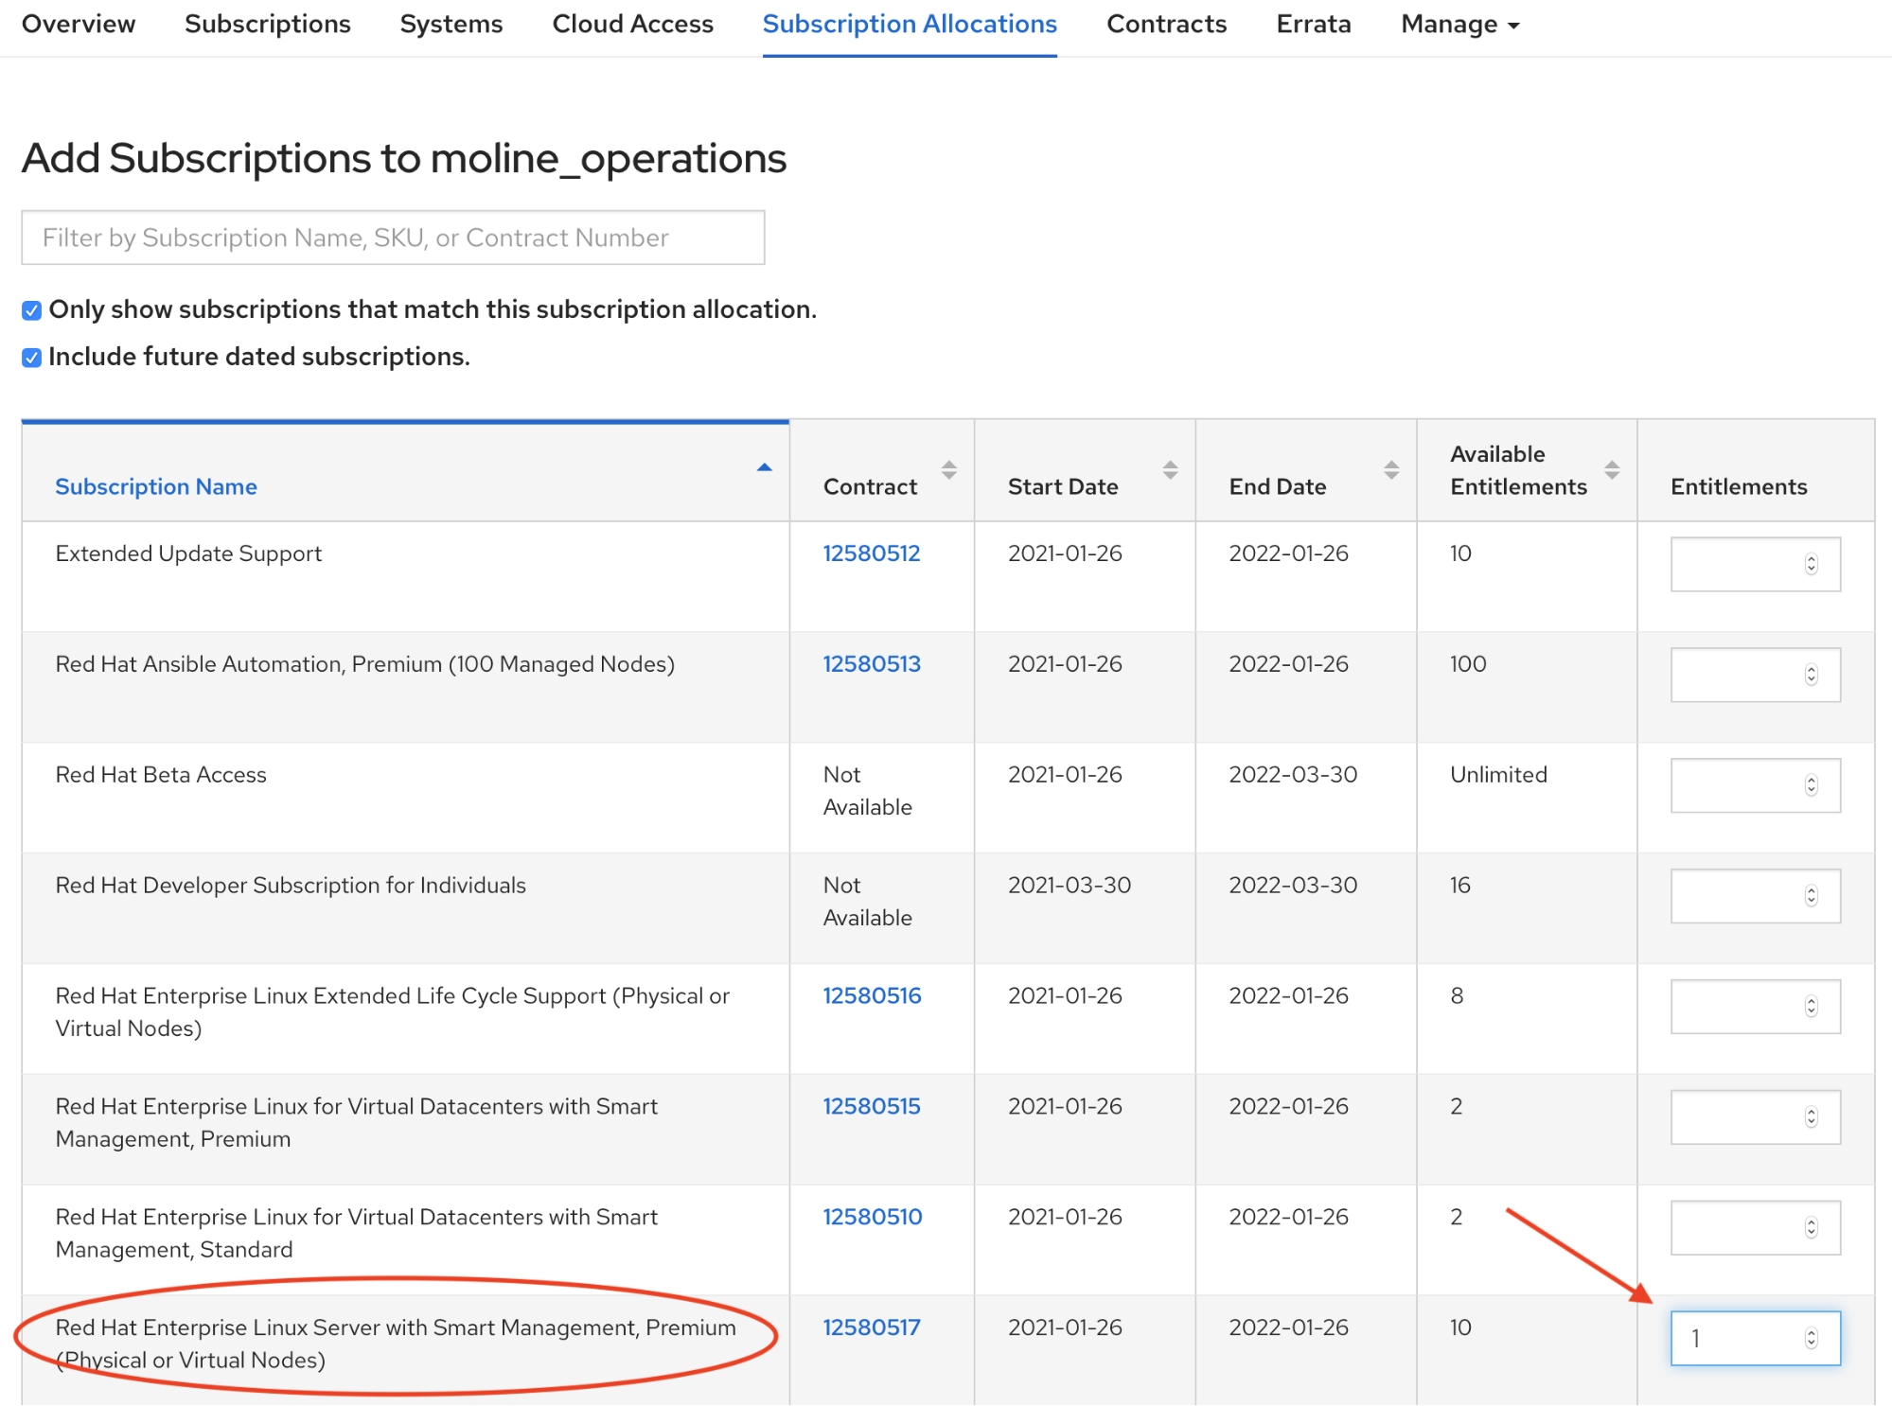Open the Manage dropdown menu
Screen dimensions: 1892x1406
pyautogui.click(x=1459, y=25)
